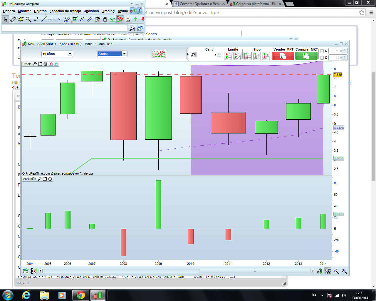Image resolution: width=376 pixels, height=301 pixels.
Task: Zoom in the chart horizontally
Action: (x=344, y=271)
